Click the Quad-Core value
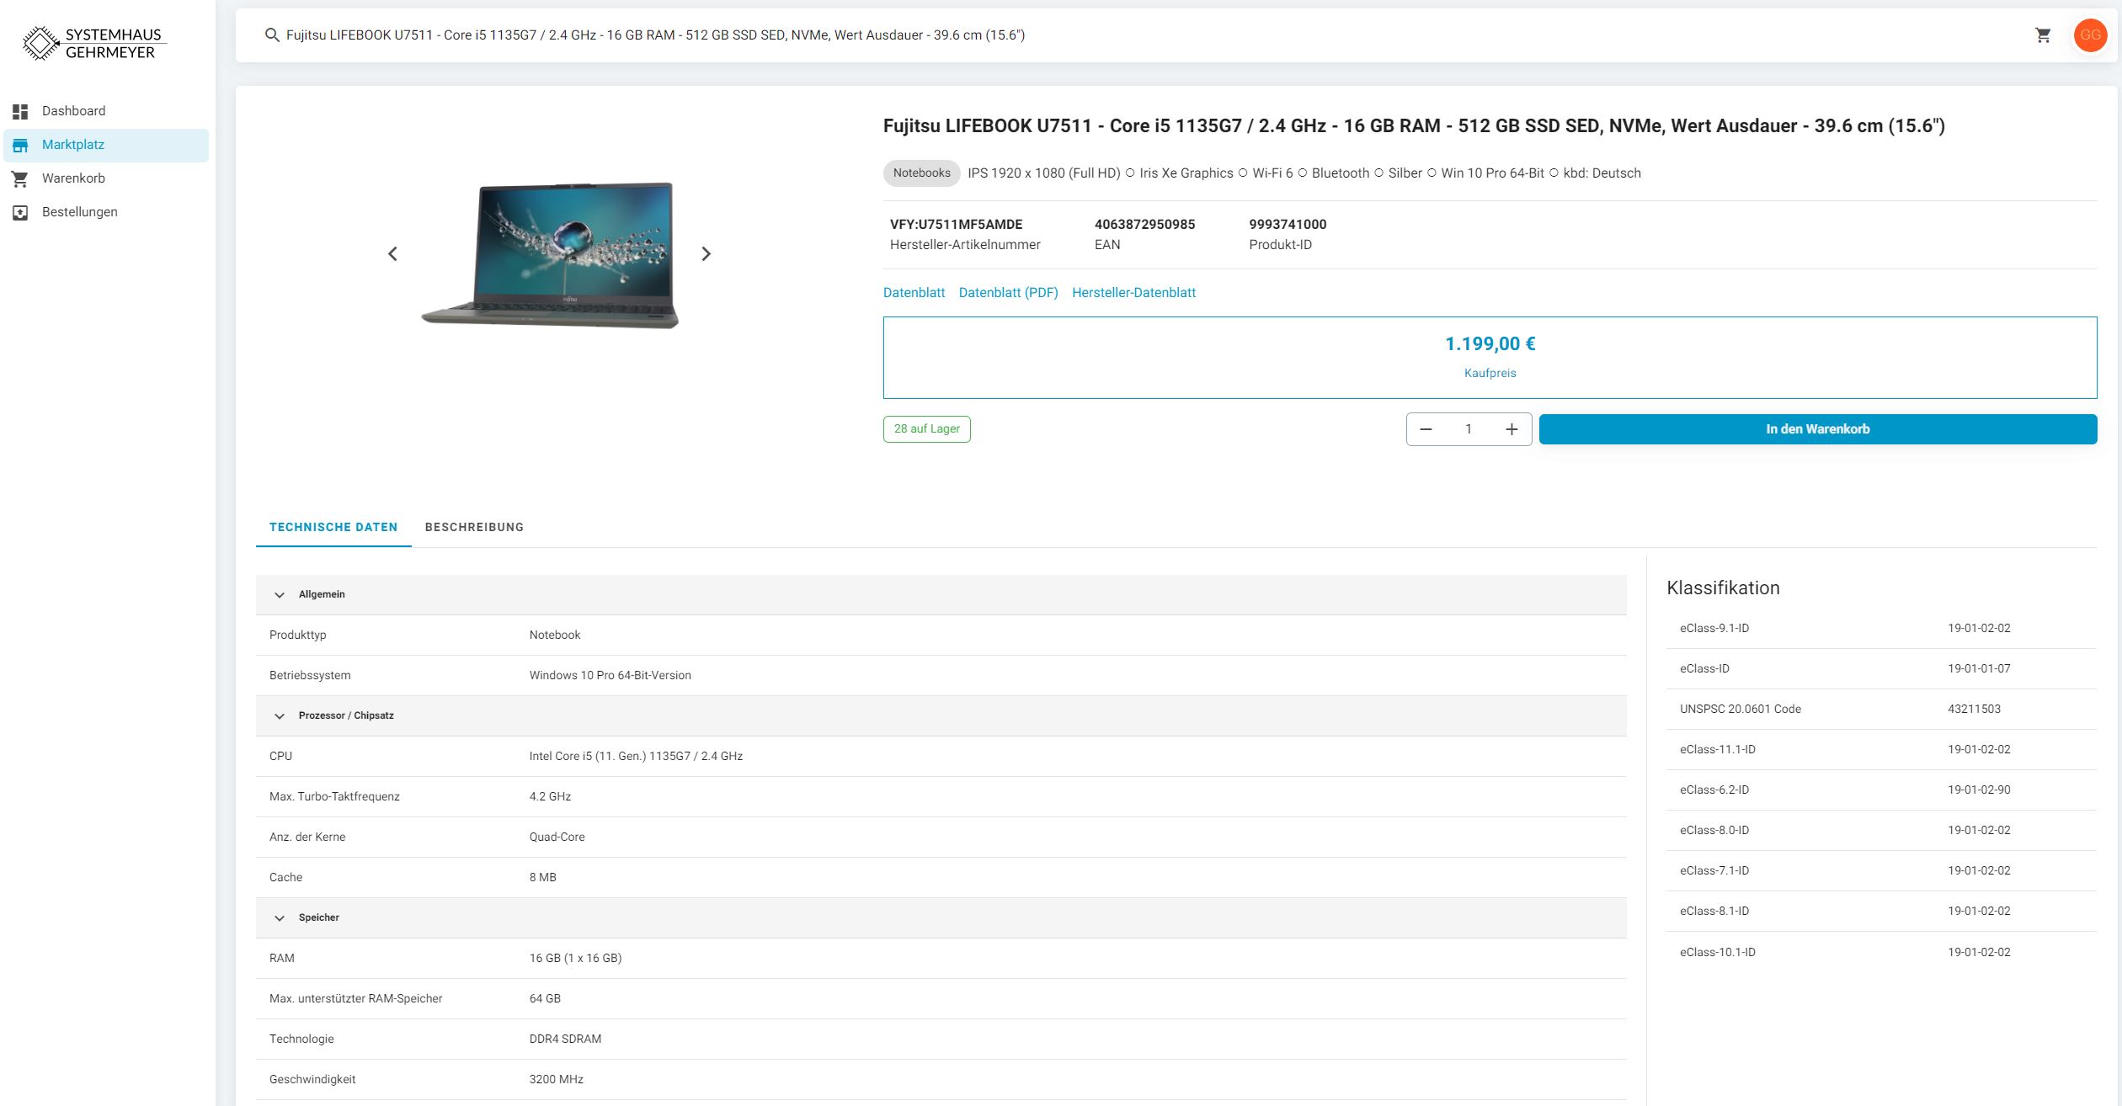 tap(557, 837)
